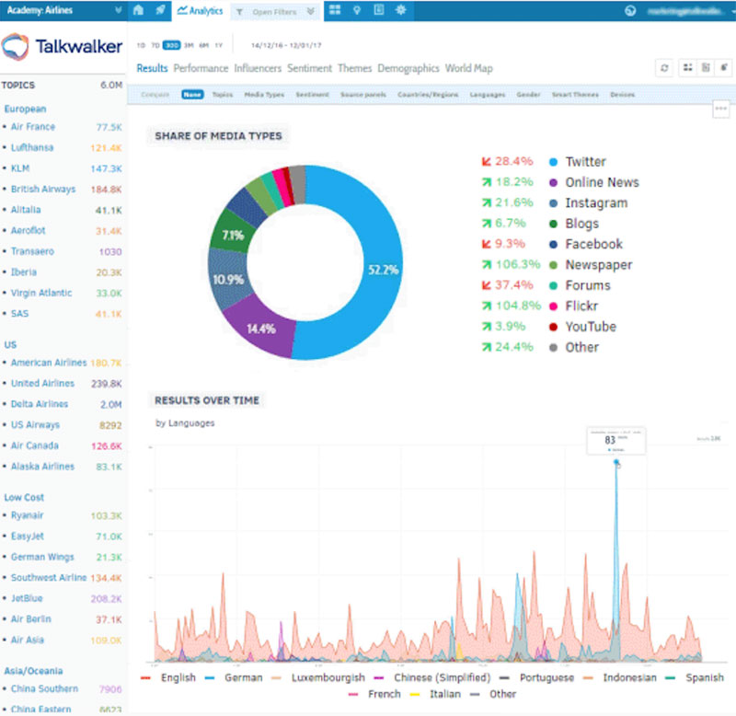The image size is (736, 716).
Task: Click the globe help icon near account name
Action: point(630,11)
